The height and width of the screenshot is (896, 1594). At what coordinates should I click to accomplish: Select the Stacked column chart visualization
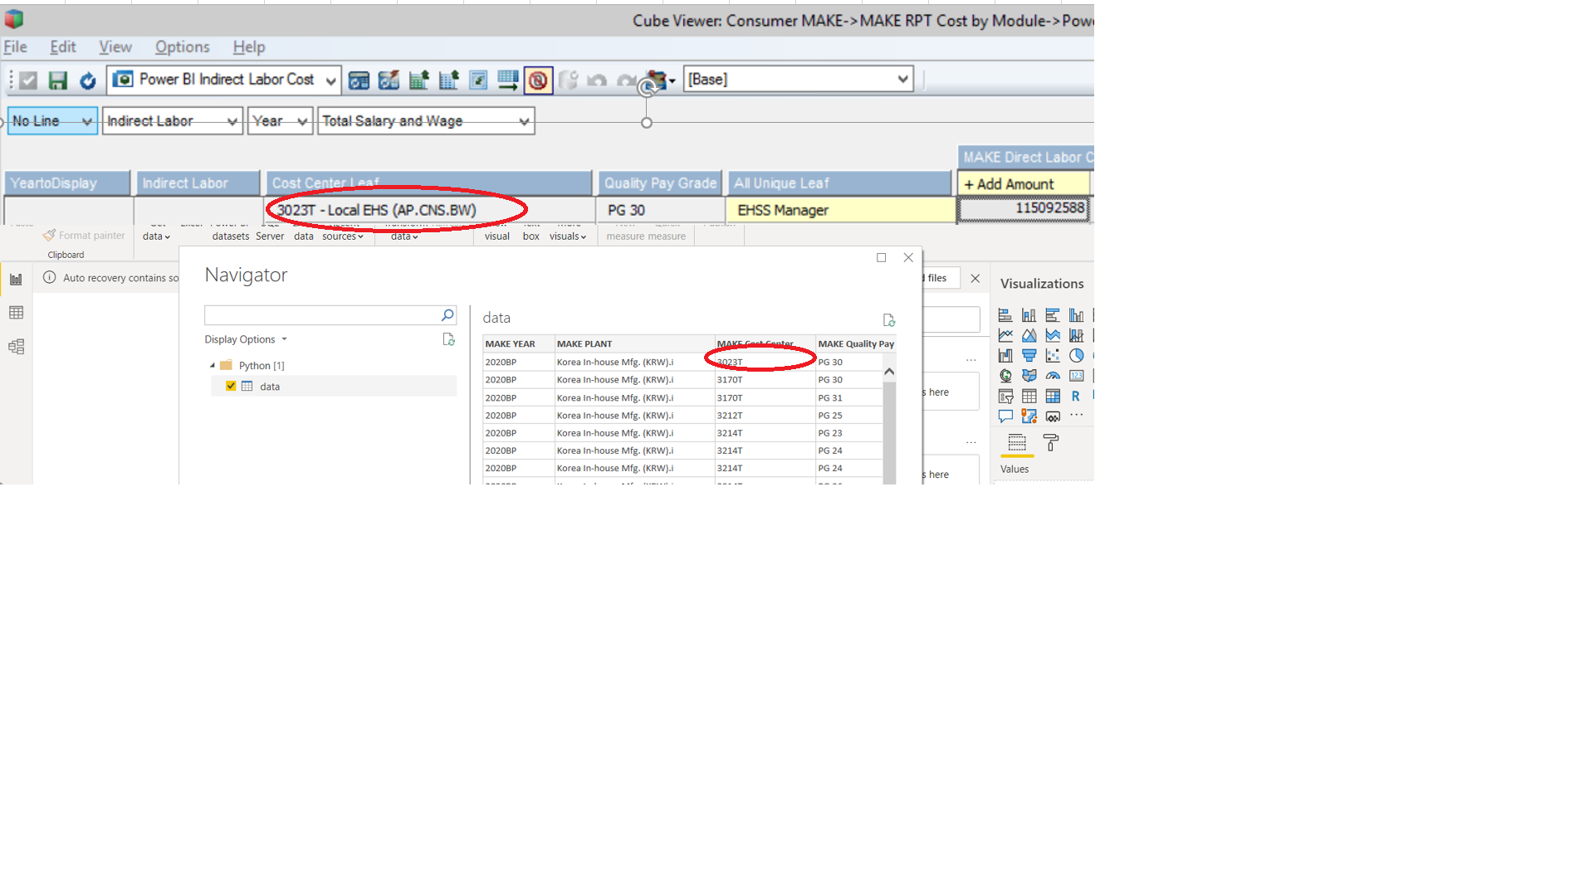(1029, 315)
